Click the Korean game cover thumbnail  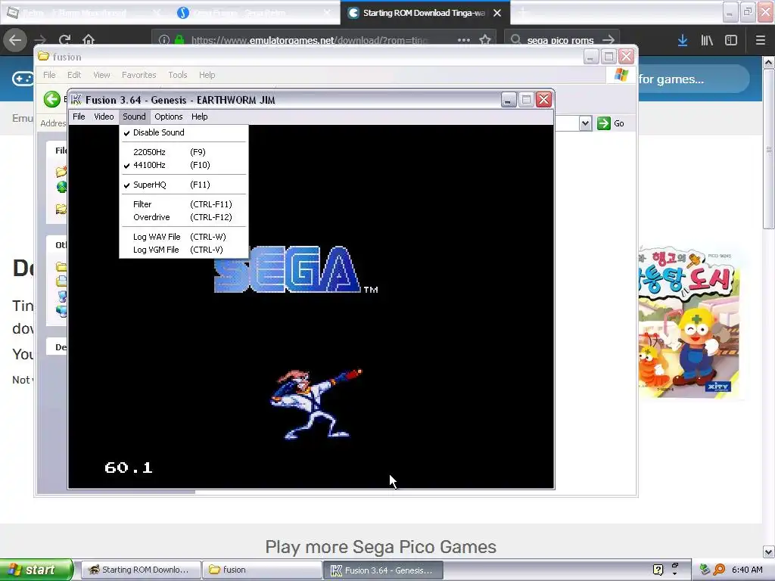690,324
